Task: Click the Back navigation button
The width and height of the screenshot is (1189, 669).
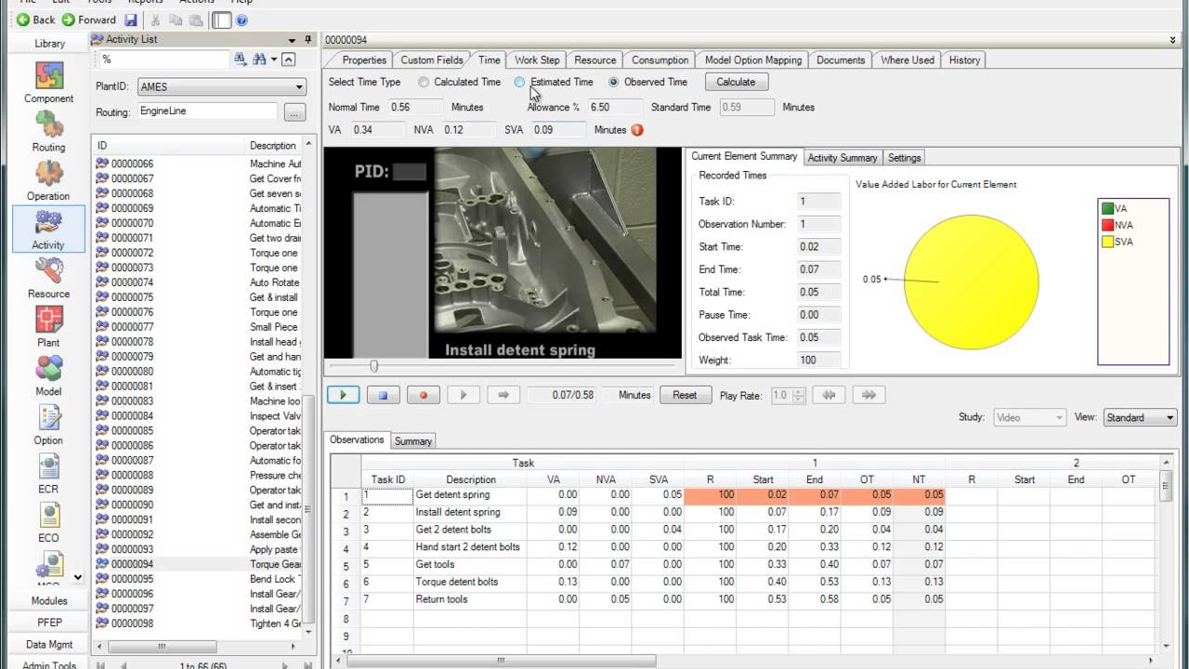Action: coord(36,20)
